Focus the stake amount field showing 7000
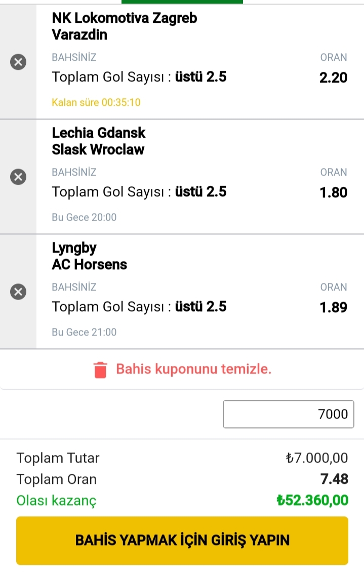This screenshot has height=578, width=364. (x=289, y=414)
